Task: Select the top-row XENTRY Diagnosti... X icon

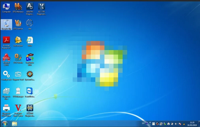Action: 41,9
